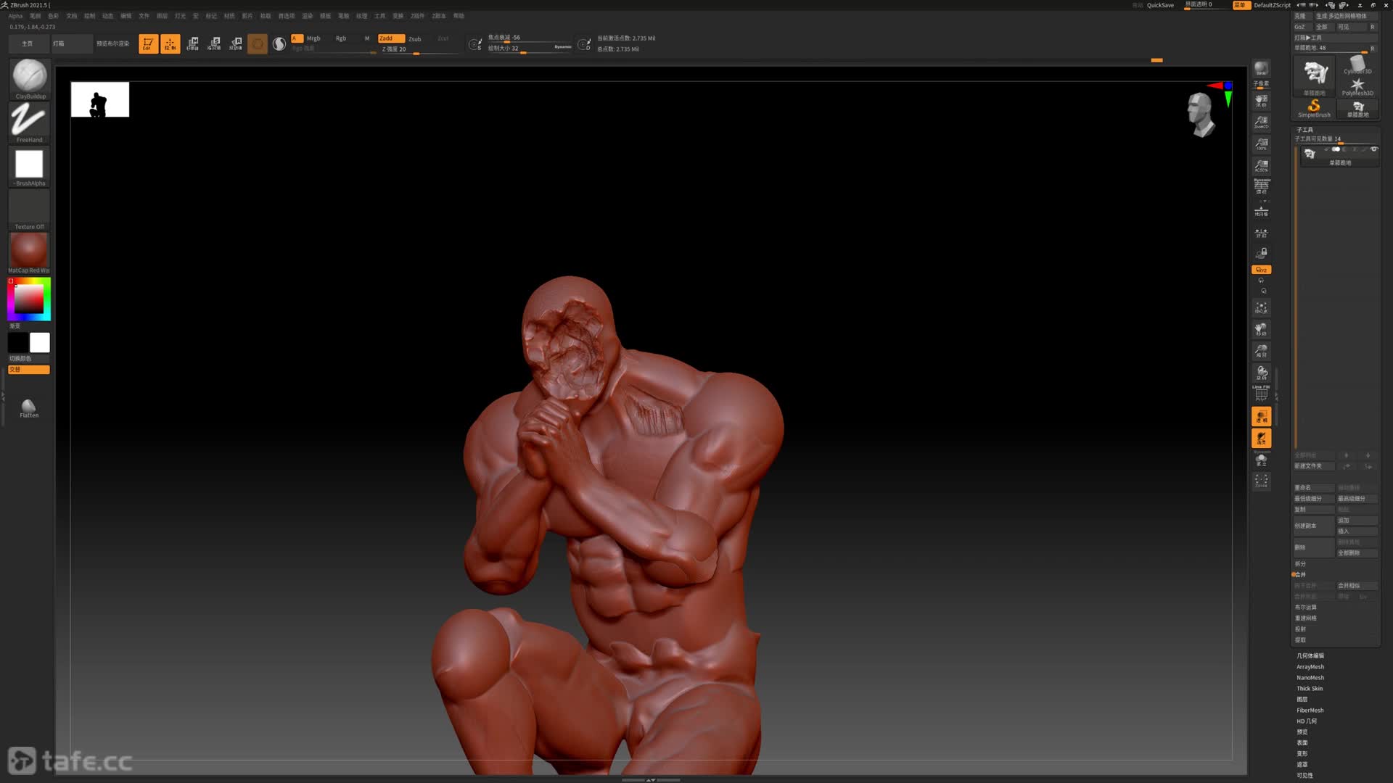Open the 工具 tool menu
Screen dimensions: 1393x783
point(379,16)
